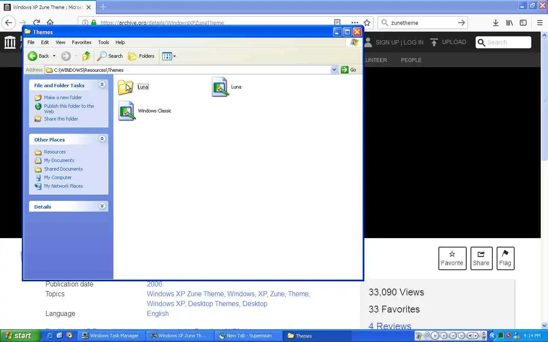Open the Favorites menu

tap(81, 42)
